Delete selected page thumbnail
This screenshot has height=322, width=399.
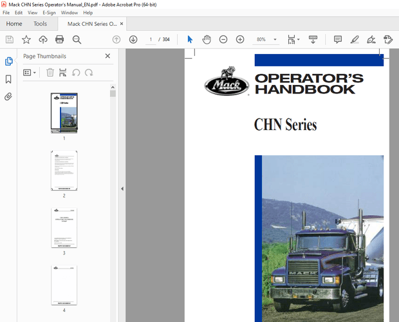(50, 73)
